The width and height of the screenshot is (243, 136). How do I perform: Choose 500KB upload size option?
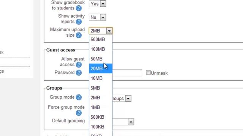[101, 117]
